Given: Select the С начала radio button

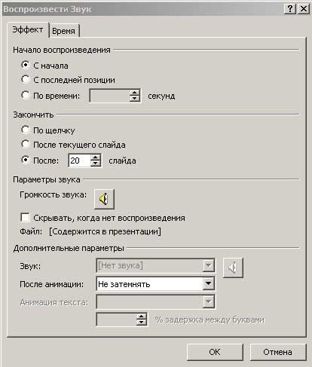Looking at the screenshot, I should [x=25, y=65].
